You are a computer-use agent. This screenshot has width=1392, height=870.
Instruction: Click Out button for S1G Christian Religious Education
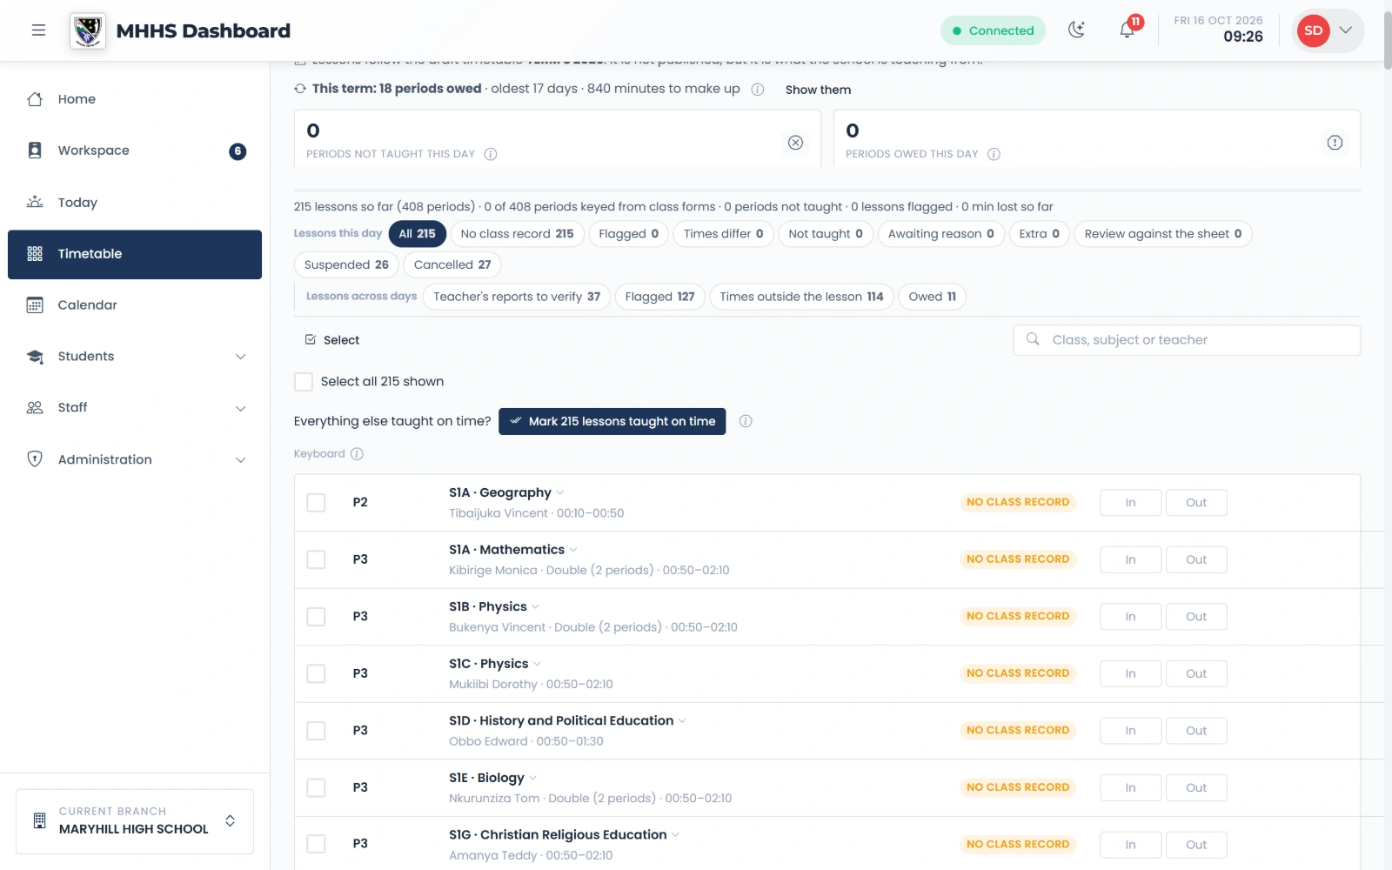click(x=1196, y=845)
